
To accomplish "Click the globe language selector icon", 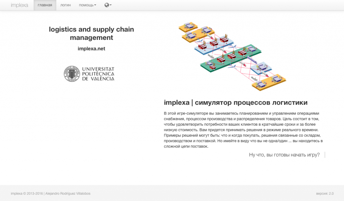I will pyautogui.click(x=106, y=5).
